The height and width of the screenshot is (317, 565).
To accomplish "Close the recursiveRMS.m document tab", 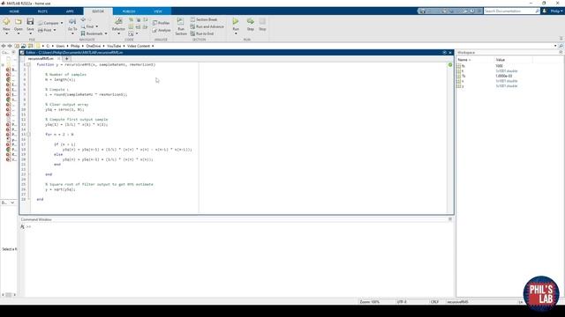I will (58, 59).
